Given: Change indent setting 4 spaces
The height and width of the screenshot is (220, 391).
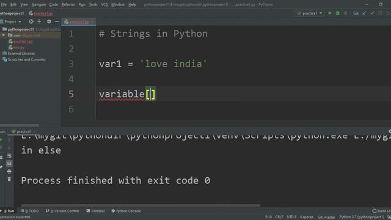Looking at the screenshot, I should pyautogui.click(x=306, y=217).
